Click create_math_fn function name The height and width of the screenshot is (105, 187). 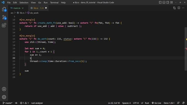(x=47, y=23)
